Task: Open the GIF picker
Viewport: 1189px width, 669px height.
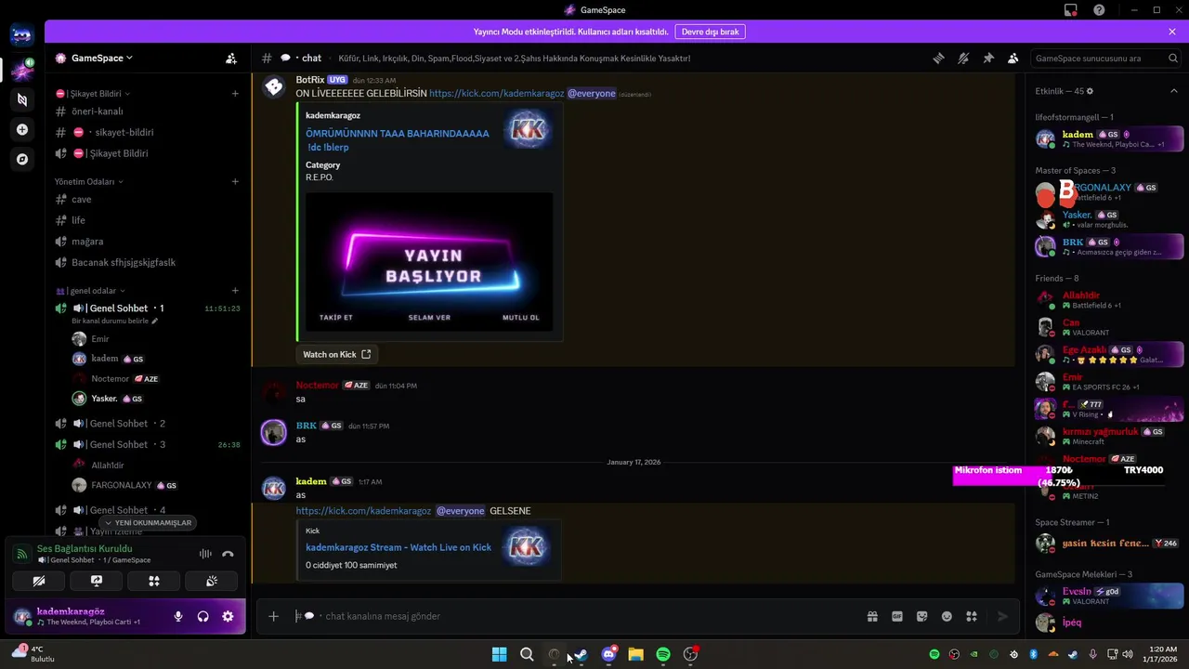Action: 897,616
